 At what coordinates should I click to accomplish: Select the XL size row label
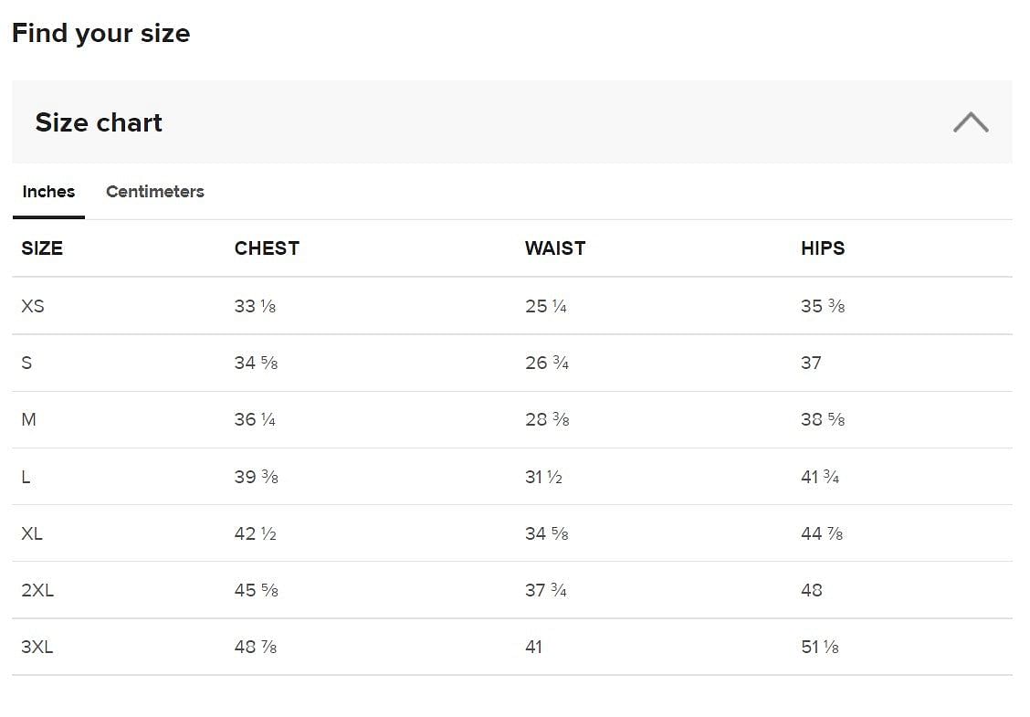(32, 533)
